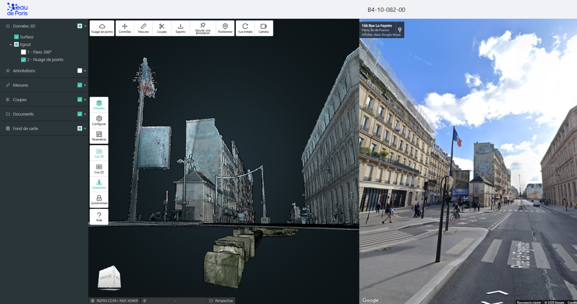Screen dimensions: 577x304
Task: Expand the Fond de carte section arrow
Action: (x=85, y=129)
